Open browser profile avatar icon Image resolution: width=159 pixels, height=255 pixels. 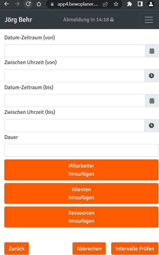(x=151, y=4)
